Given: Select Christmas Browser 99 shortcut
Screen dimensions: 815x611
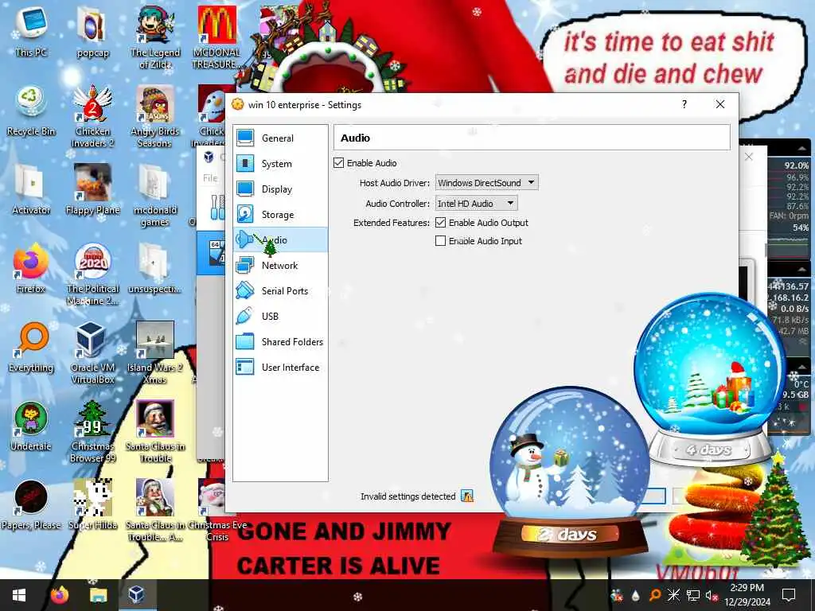Looking at the screenshot, I should coord(92,431).
